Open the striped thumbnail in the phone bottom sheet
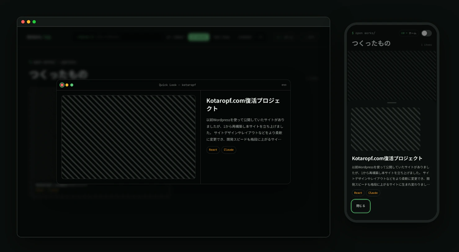The width and height of the screenshot is (459, 252). 385,129
